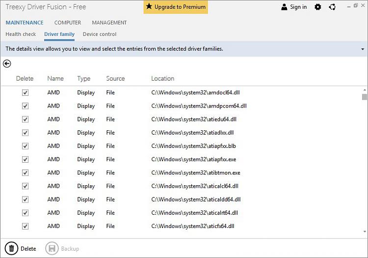
Task: Switch to Health check tab
Action: coord(21,34)
